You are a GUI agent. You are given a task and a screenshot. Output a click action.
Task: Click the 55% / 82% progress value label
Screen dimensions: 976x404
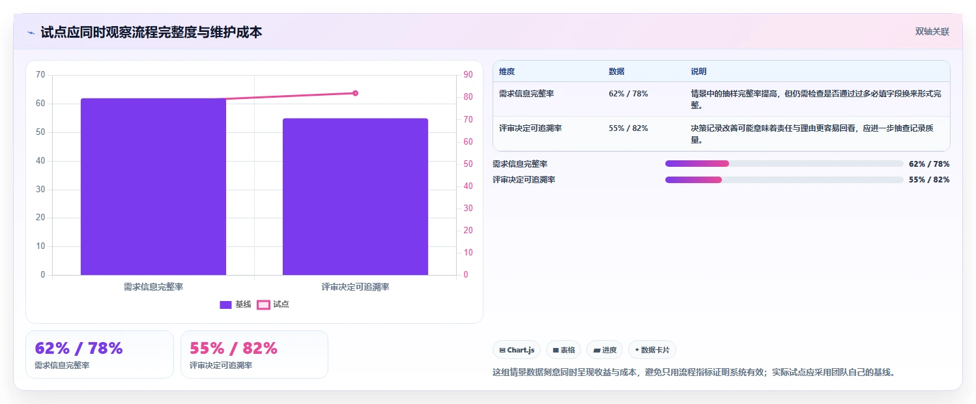click(929, 180)
